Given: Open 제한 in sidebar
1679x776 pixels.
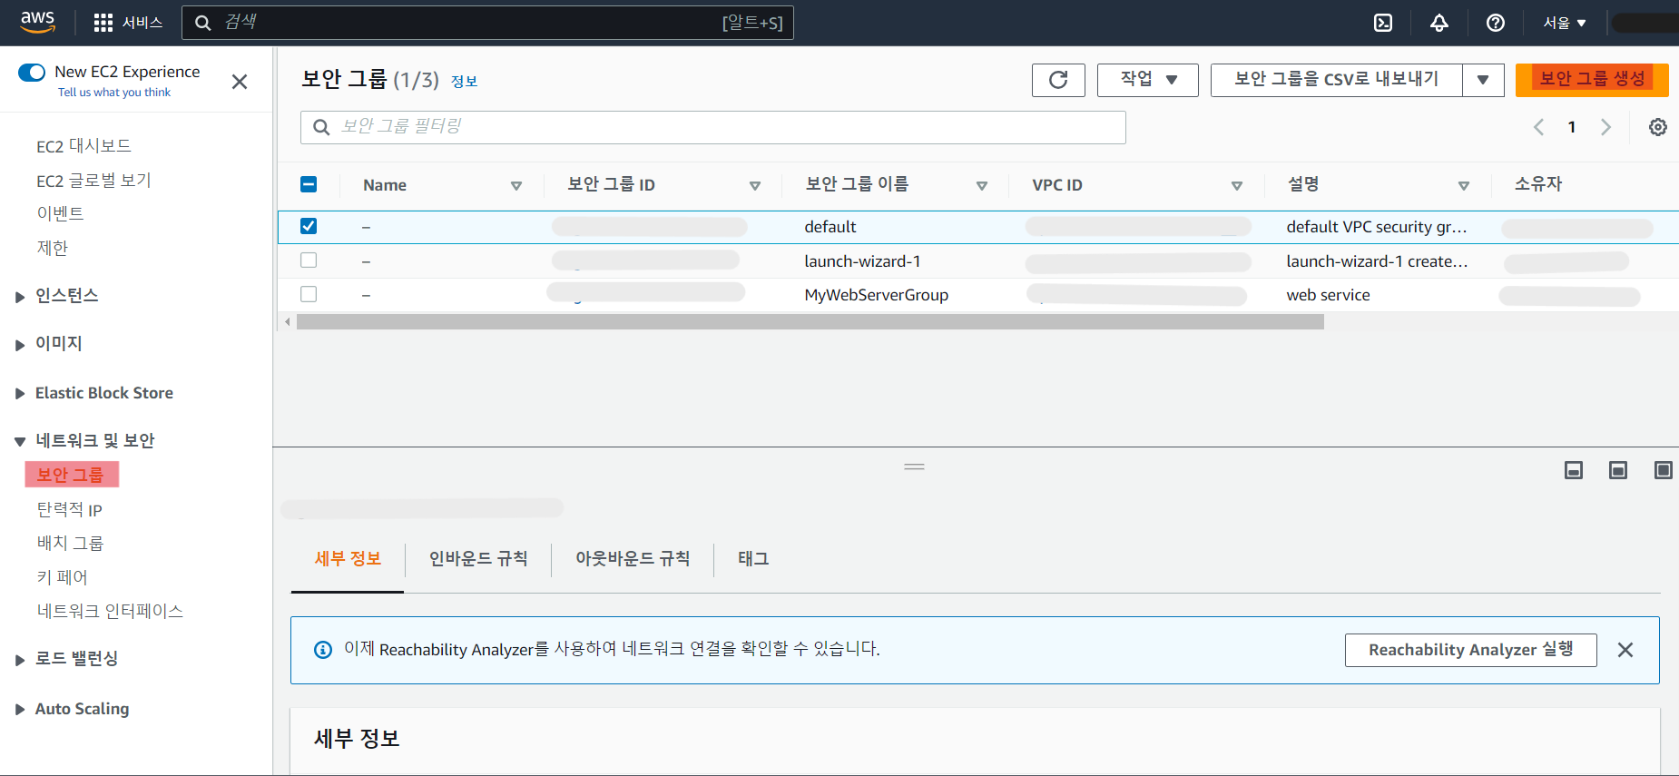Looking at the screenshot, I should tap(52, 248).
